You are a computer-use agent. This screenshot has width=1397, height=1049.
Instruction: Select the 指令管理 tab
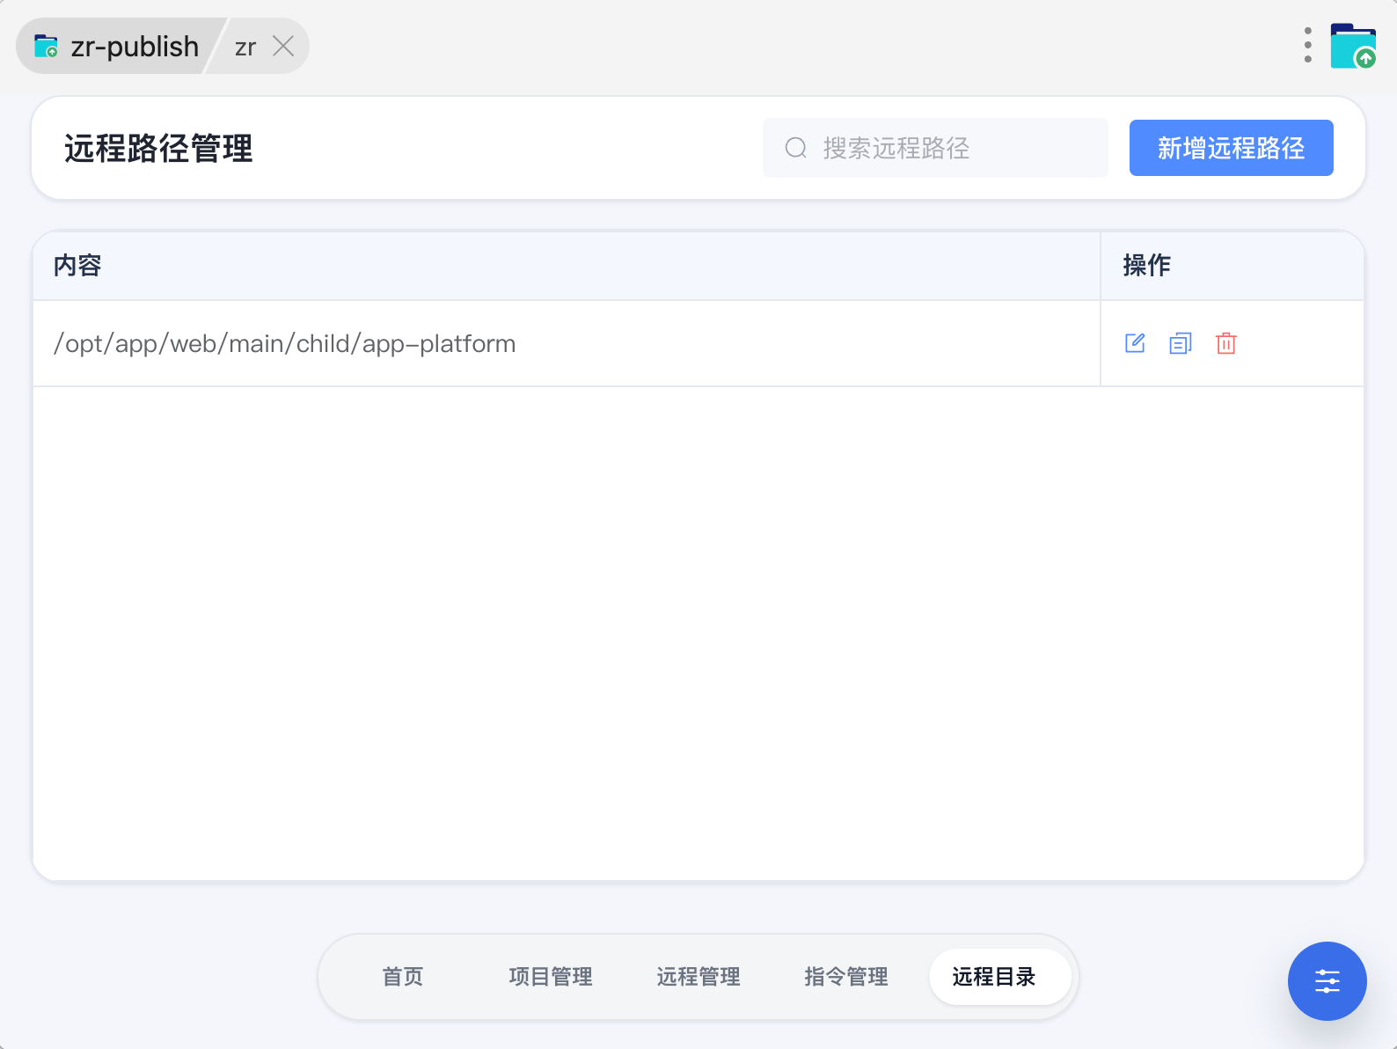(846, 977)
